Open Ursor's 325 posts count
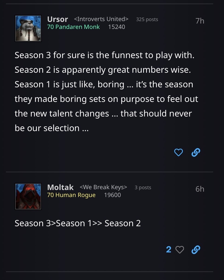Viewport: 224px width, 280px height. 147,19
